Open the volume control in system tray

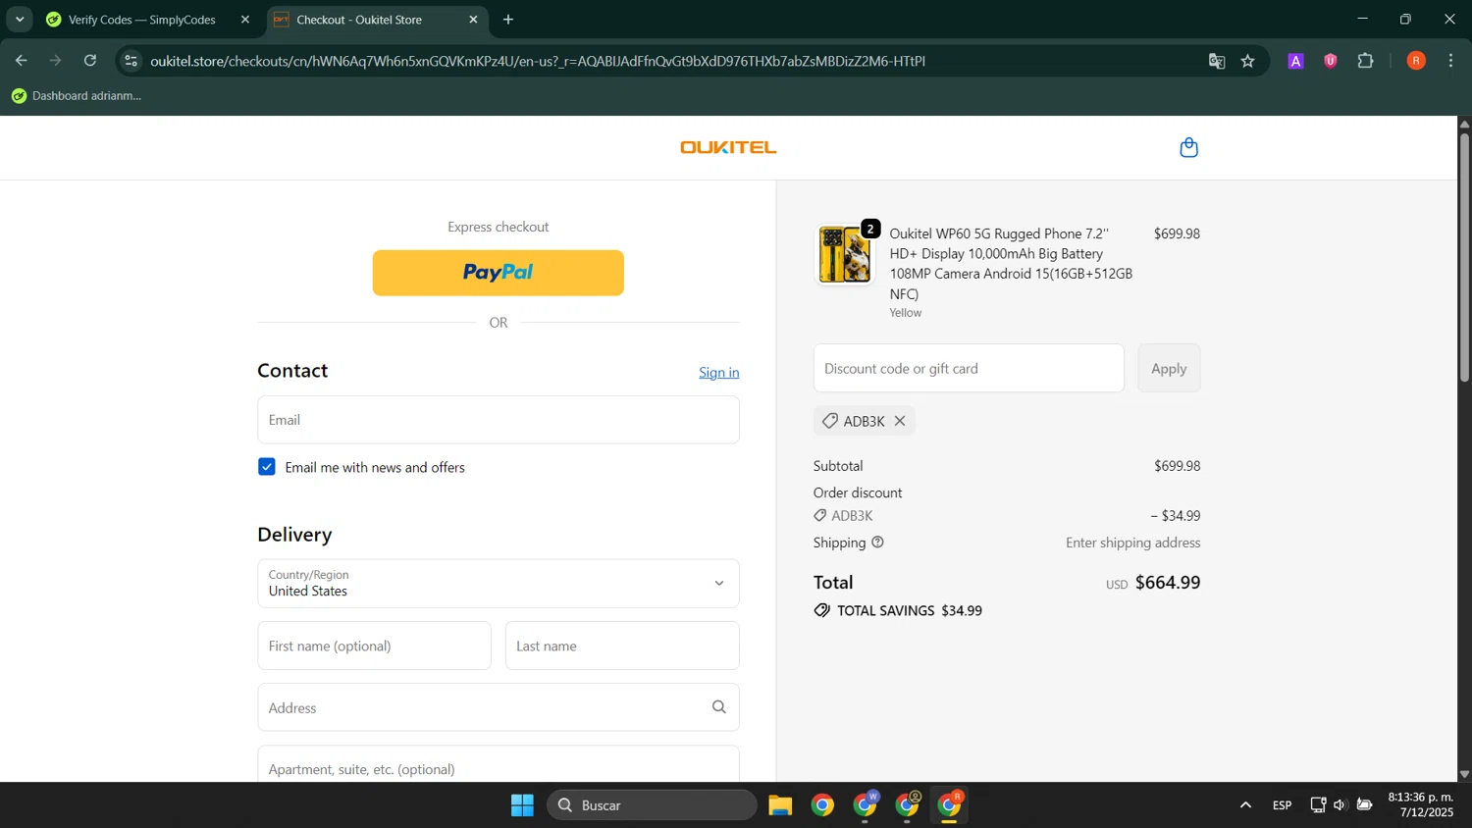click(1340, 805)
